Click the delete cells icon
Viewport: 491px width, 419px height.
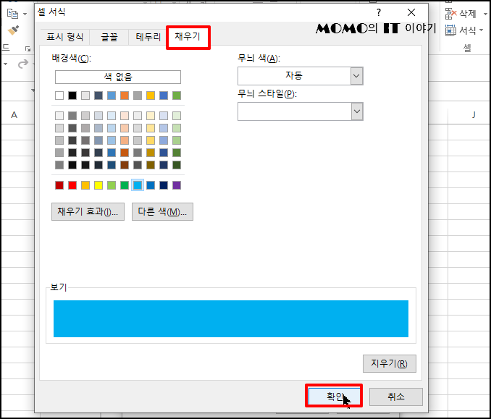pos(450,14)
